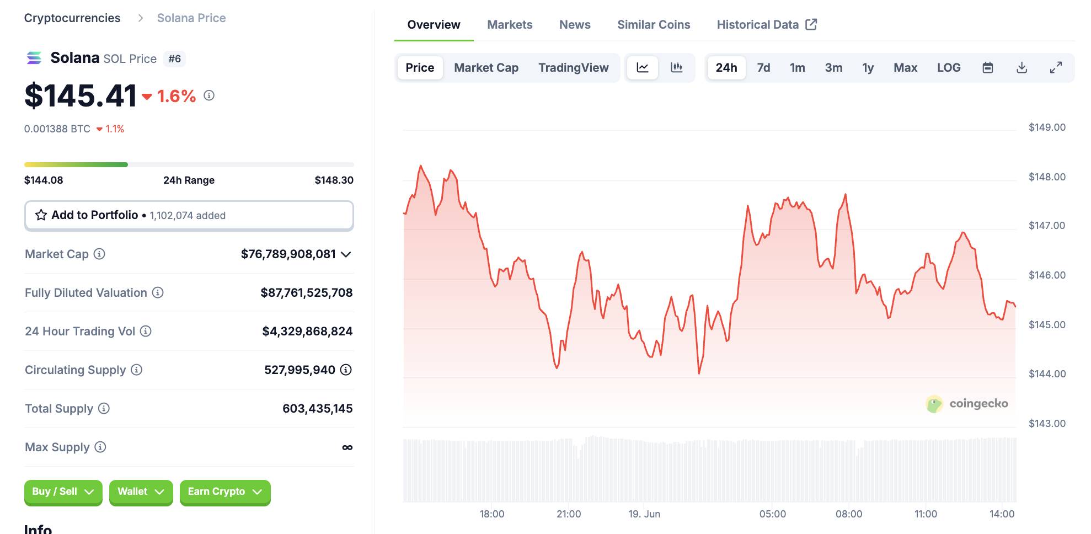
Task: Click the price line peak near $148.00
Action: [421, 165]
